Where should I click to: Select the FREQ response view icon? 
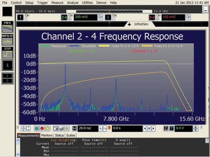pos(7,27)
